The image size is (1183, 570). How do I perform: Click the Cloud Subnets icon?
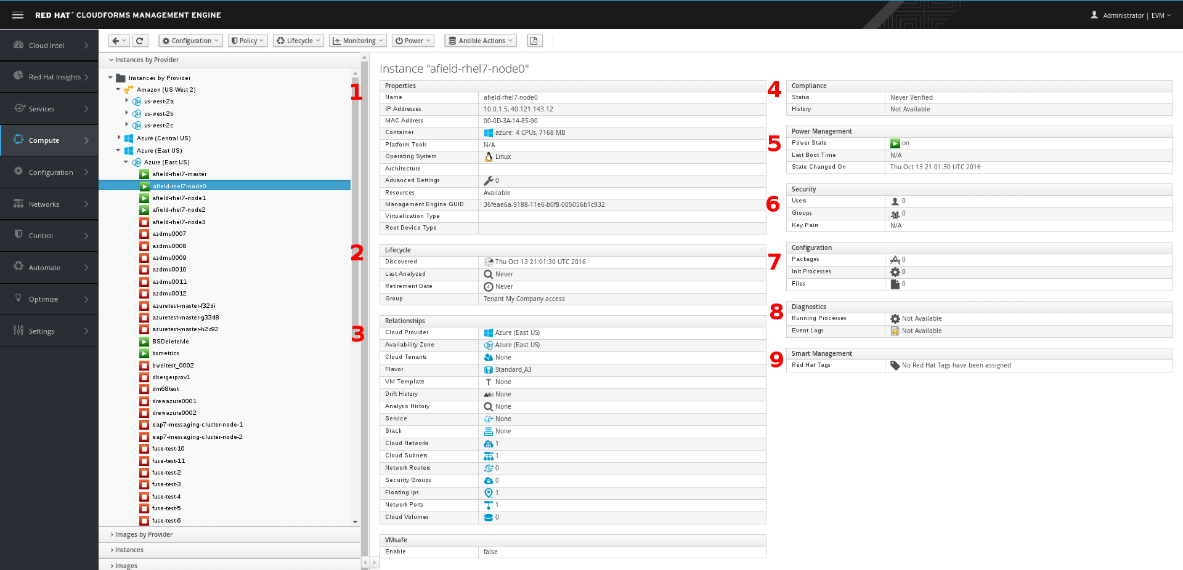[489, 456]
